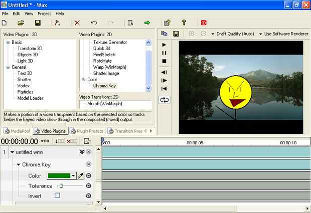This screenshot has height=213, width=311.
Task: Open the Color swatch dropdown arrow
Action: 73,175
